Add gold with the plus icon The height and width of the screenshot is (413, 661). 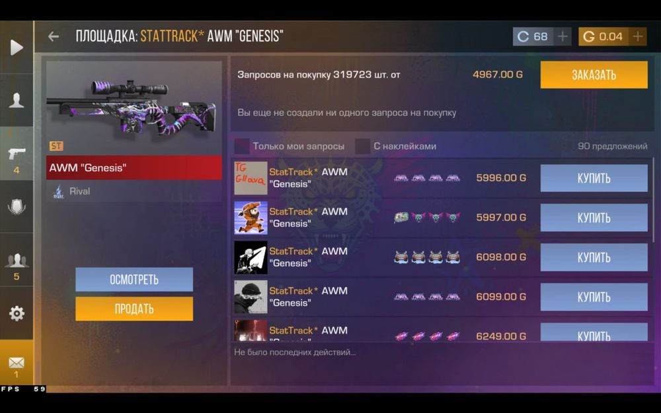[x=637, y=37]
